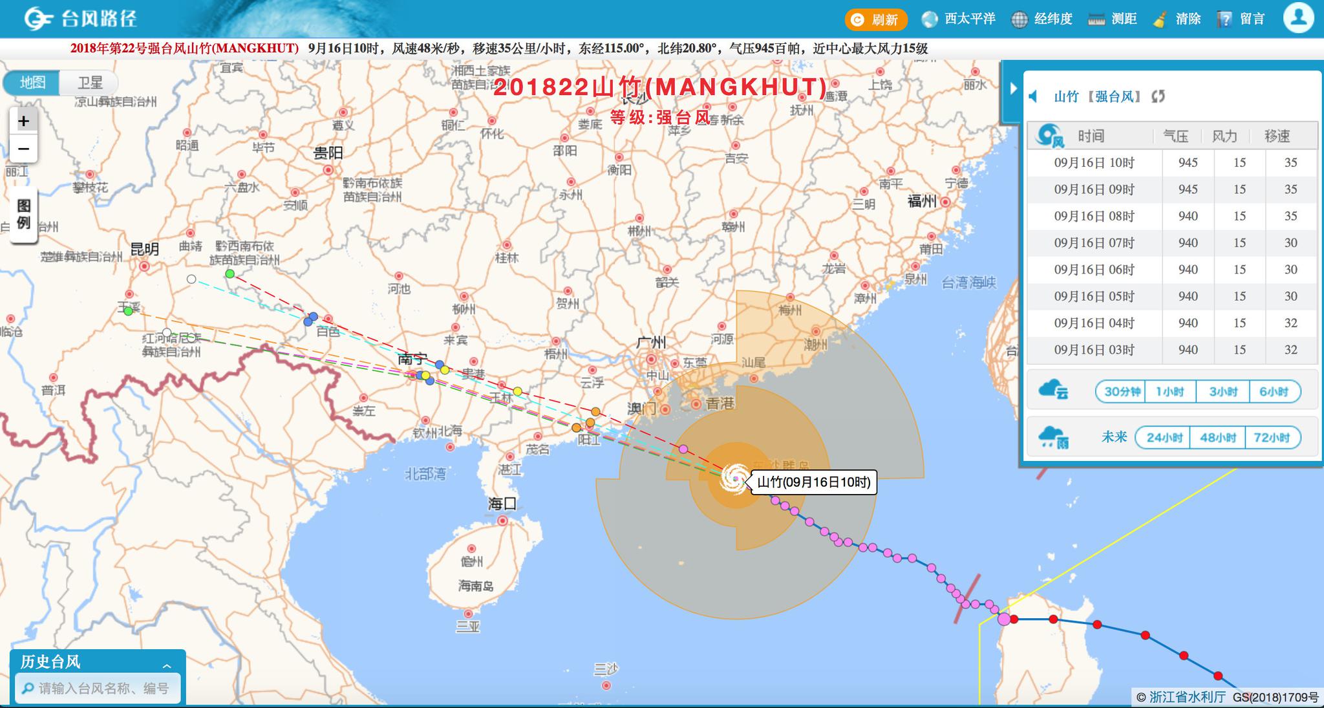
Task: Click the typhoon replay arrows icon
Action: tap(1158, 96)
